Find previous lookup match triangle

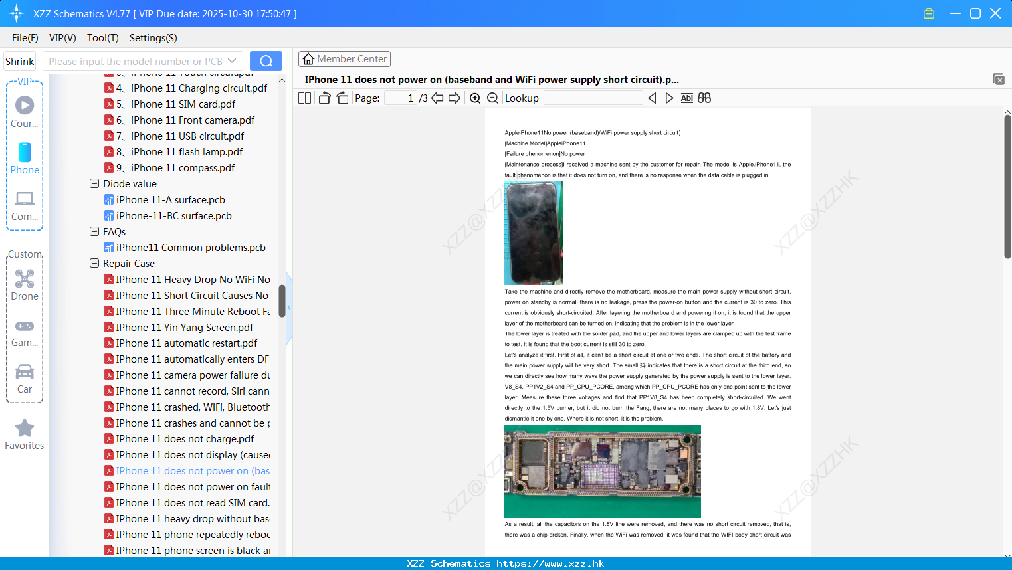point(652,98)
